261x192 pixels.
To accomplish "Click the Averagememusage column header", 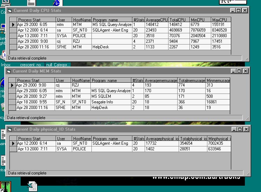I will (160, 80).
